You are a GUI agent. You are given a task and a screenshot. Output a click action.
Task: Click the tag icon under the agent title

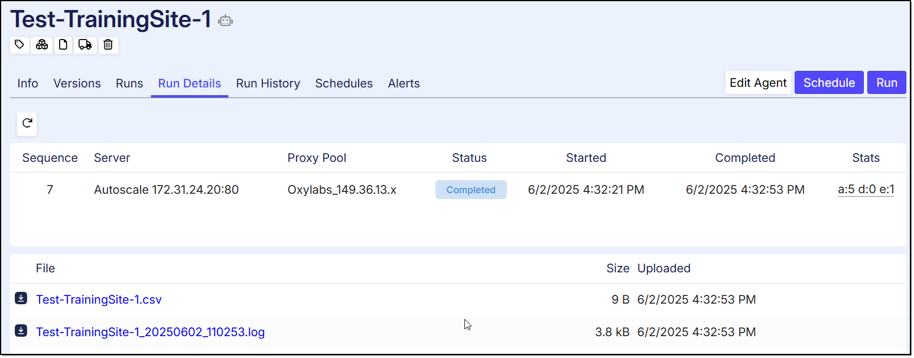coord(19,45)
